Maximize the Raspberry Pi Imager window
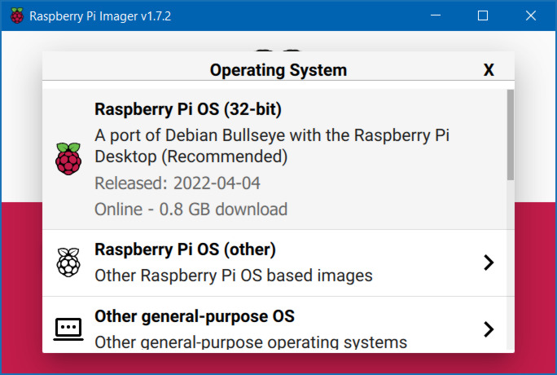This screenshot has width=557, height=375. 482,15
